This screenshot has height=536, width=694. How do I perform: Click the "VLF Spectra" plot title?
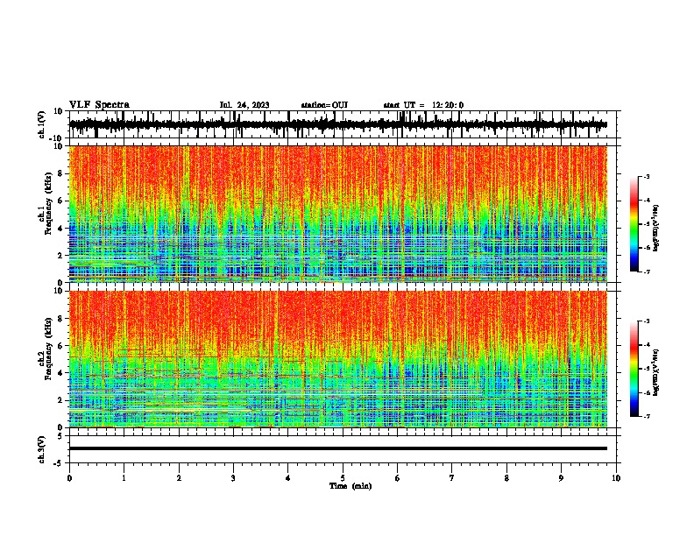pyautogui.click(x=99, y=105)
